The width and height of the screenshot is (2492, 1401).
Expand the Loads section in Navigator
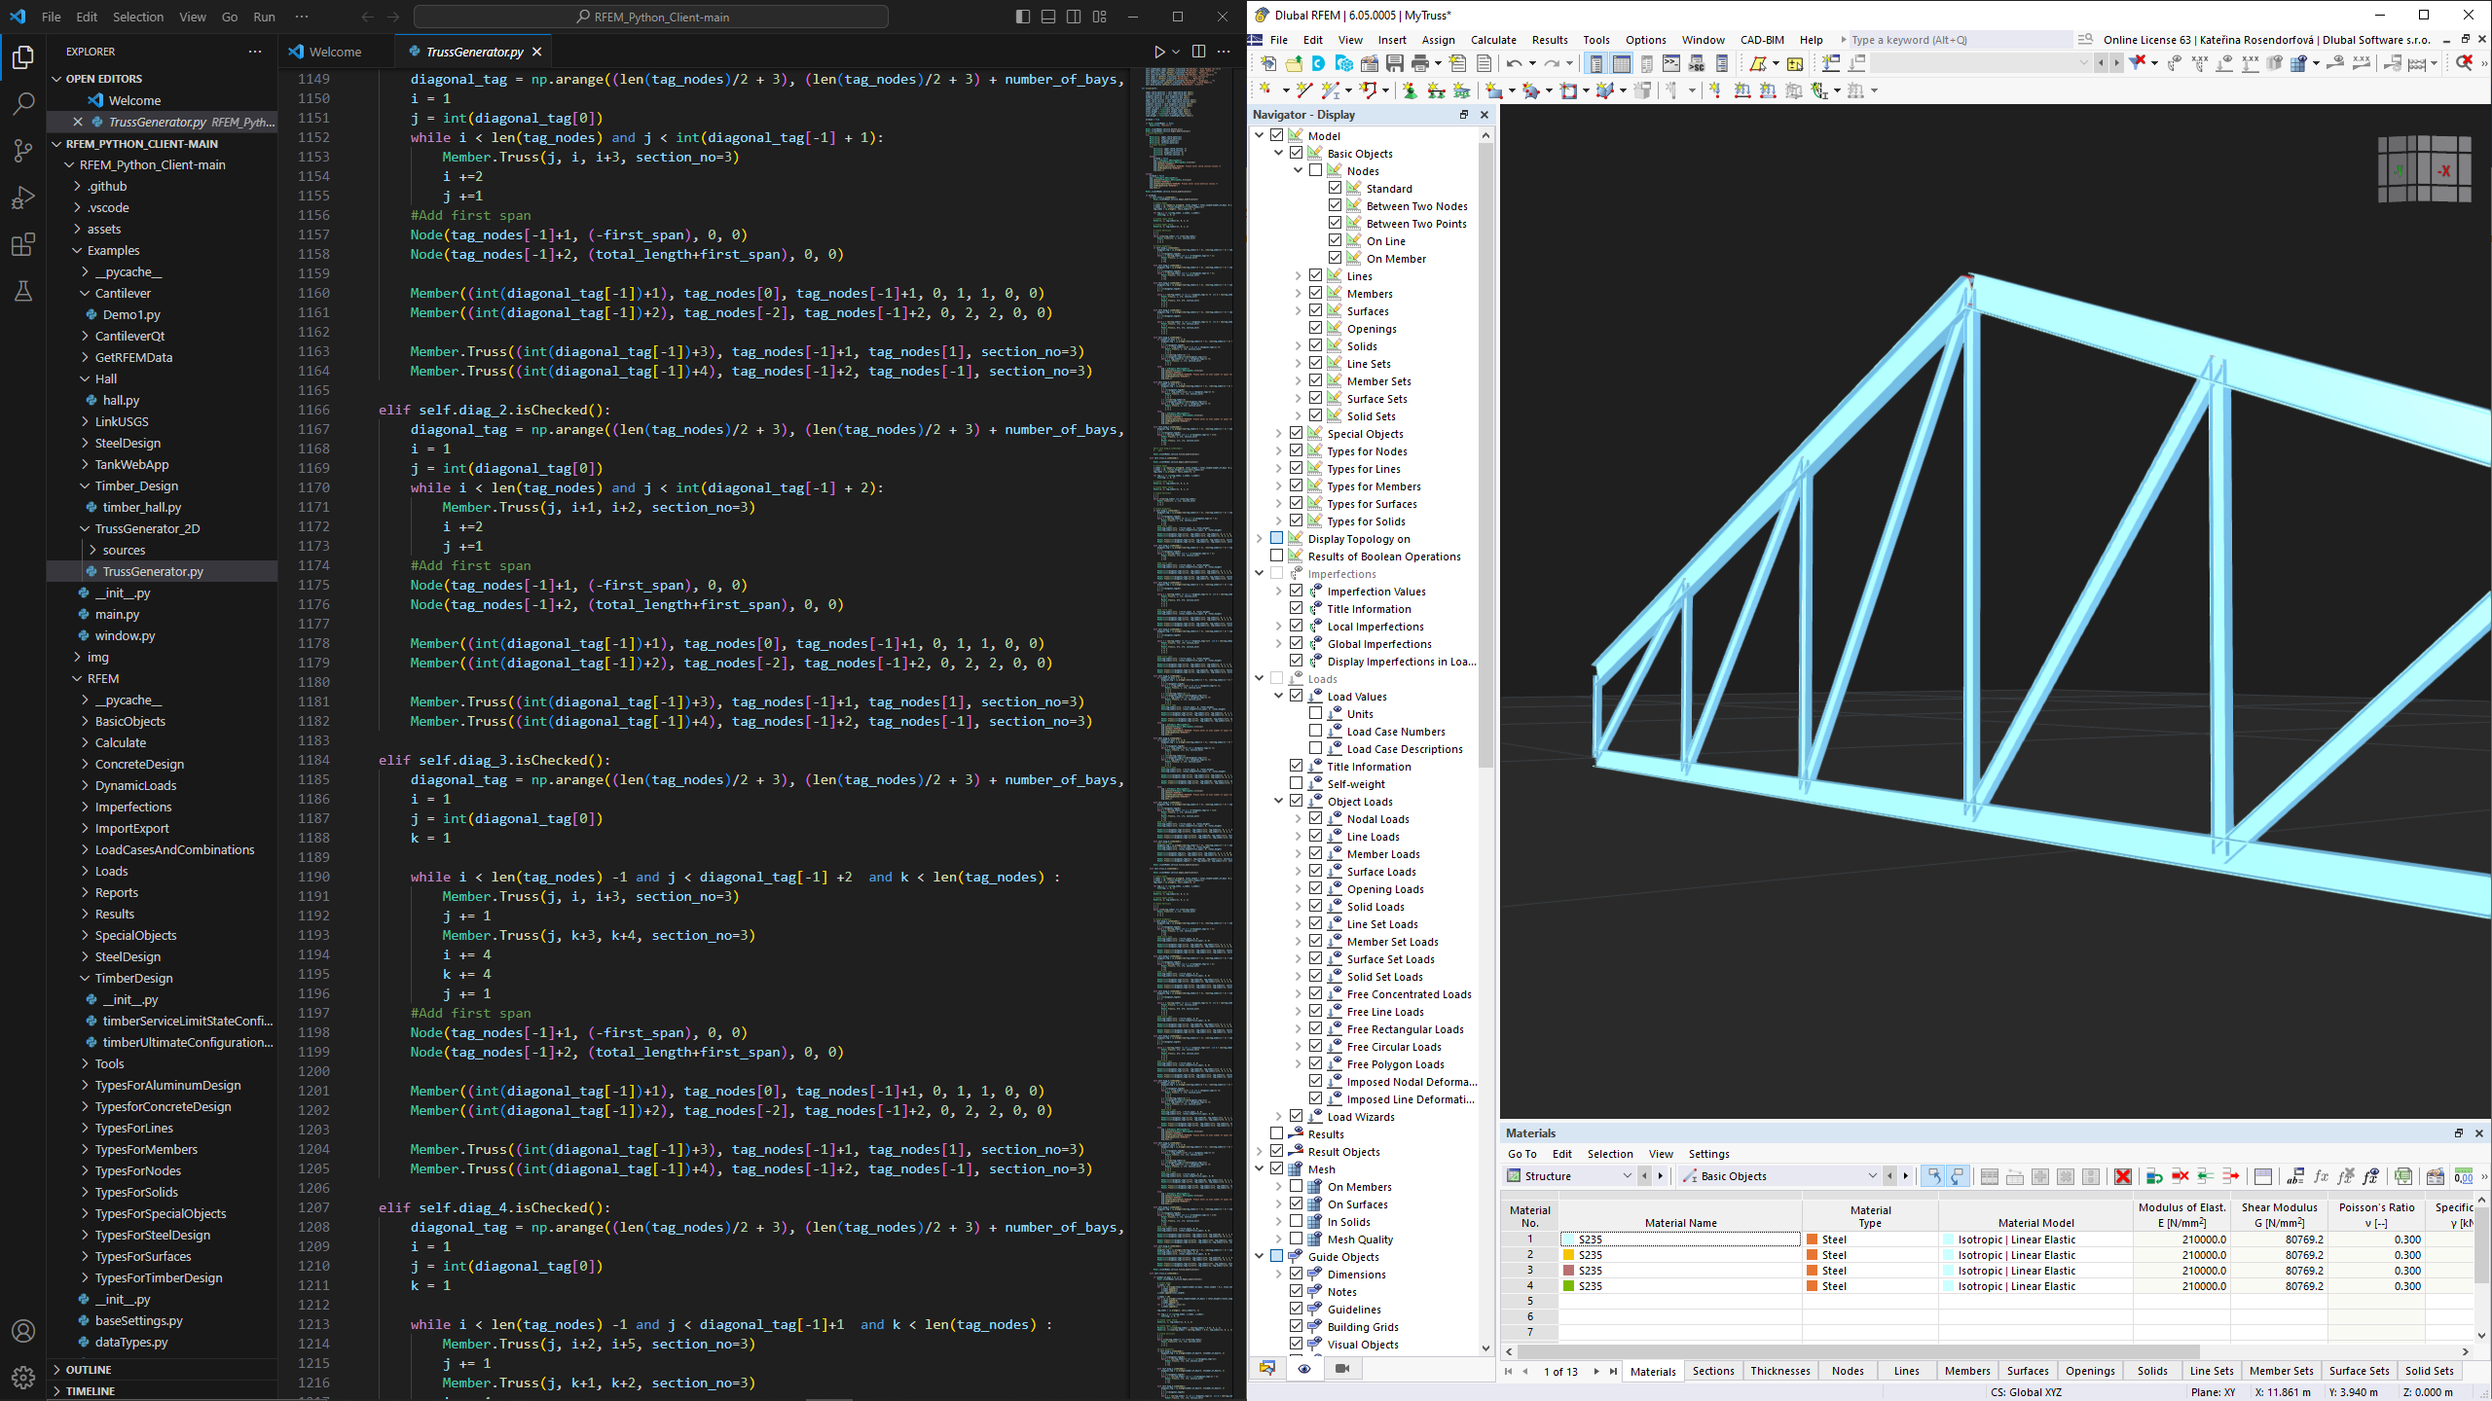pos(1262,679)
